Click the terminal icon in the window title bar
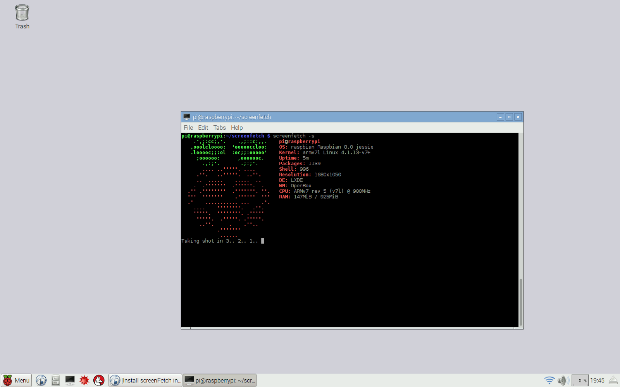 (187, 116)
